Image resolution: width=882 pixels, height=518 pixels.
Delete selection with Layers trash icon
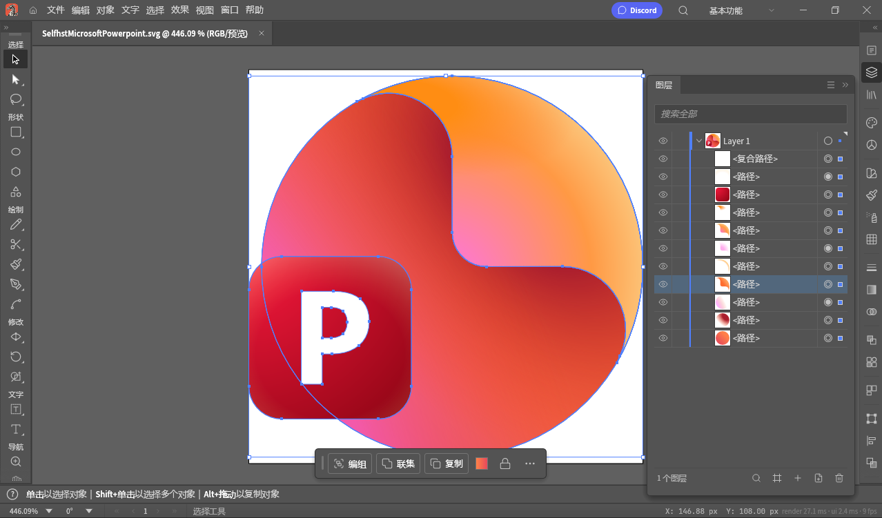tap(839, 478)
